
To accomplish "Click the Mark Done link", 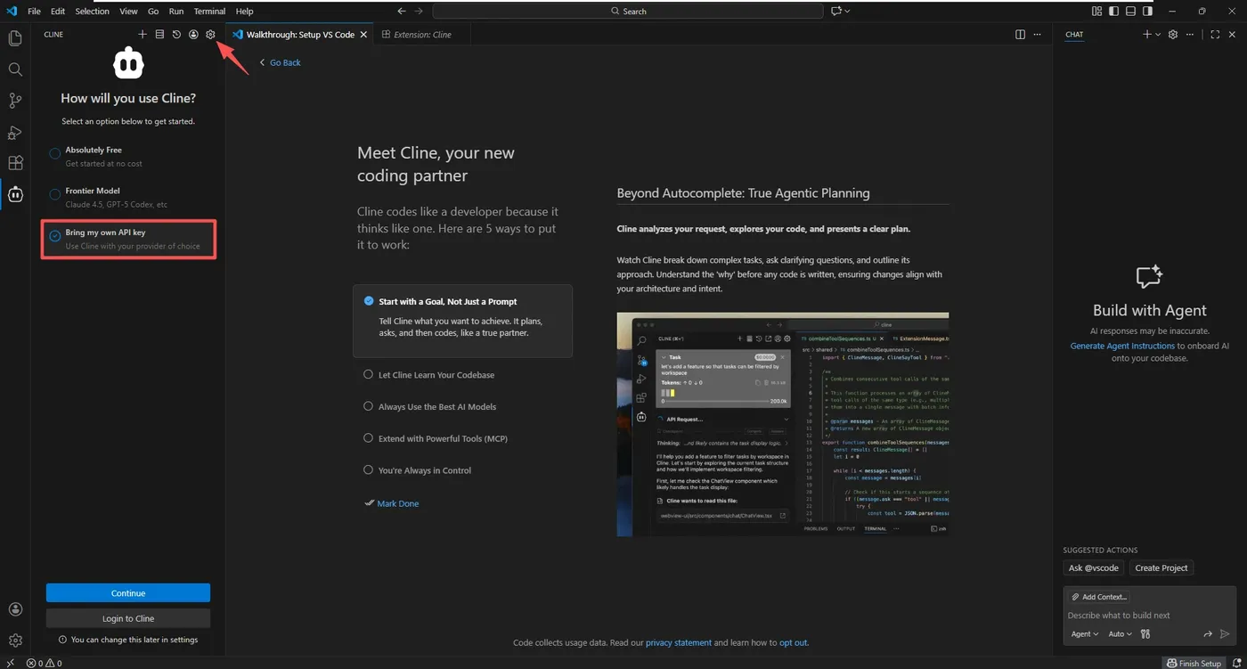I will pyautogui.click(x=392, y=503).
